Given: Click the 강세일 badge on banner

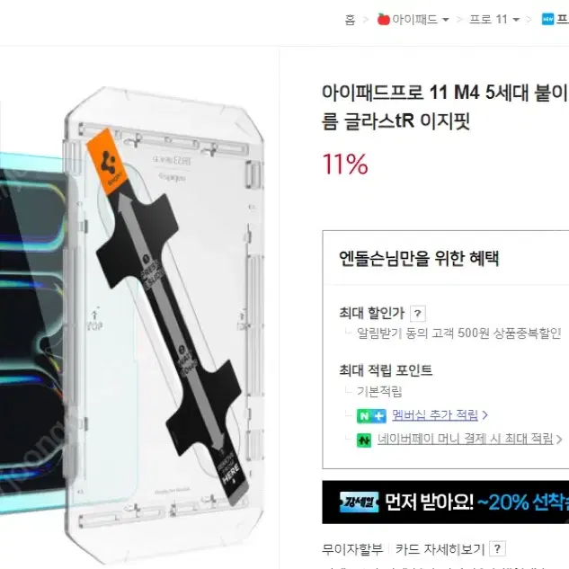Looking at the screenshot, I should [x=359, y=502].
